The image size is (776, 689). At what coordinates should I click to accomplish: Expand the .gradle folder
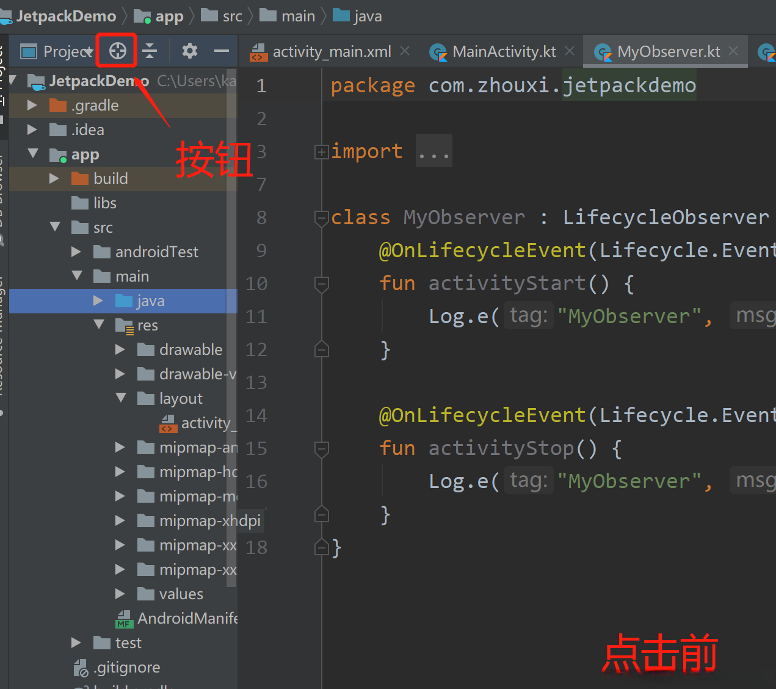tap(32, 105)
